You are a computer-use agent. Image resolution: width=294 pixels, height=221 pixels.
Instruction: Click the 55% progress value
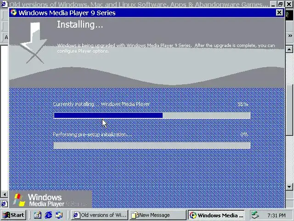(x=243, y=104)
